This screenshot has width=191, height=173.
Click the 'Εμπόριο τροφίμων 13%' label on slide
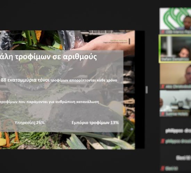click(95, 123)
